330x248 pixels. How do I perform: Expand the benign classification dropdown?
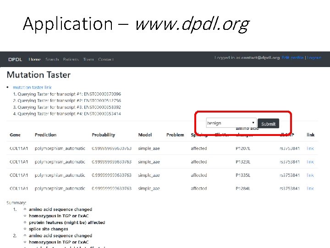[x=231, y=123]
